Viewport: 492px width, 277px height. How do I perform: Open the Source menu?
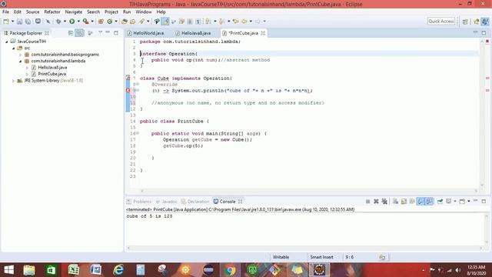(x=32, y=12)
